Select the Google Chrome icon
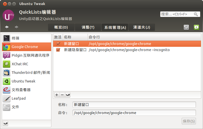 point(7,47)
